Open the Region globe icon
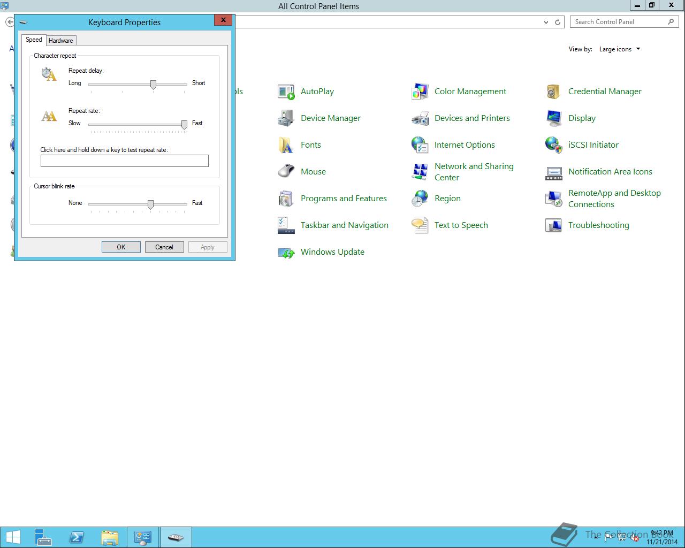685x548 pixels. tap(420, 199)
